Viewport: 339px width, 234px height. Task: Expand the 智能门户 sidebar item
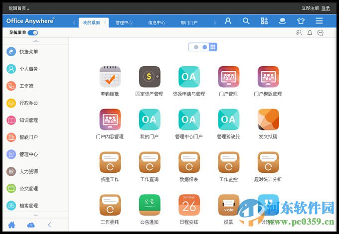point(36,137)
